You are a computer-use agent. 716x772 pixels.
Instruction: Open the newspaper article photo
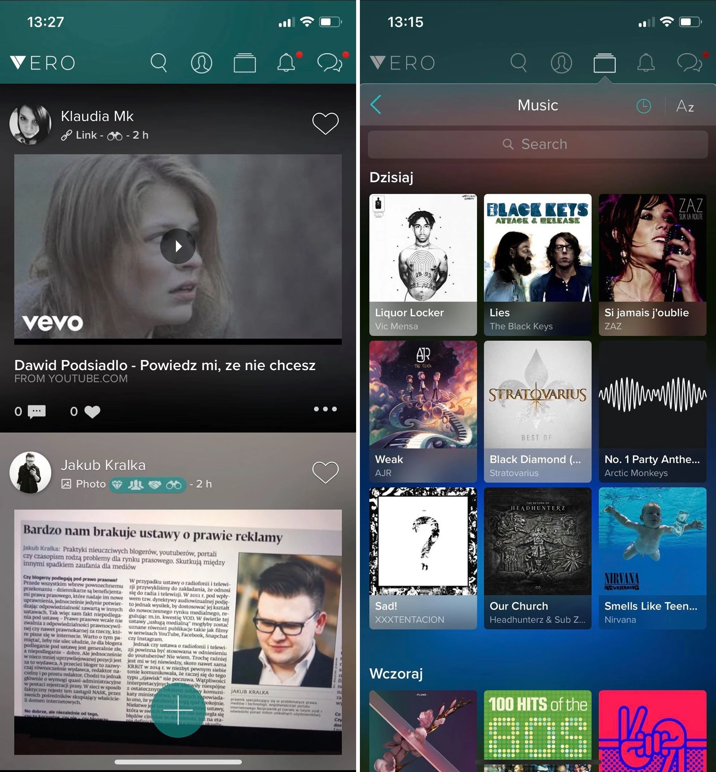[178, 632]
